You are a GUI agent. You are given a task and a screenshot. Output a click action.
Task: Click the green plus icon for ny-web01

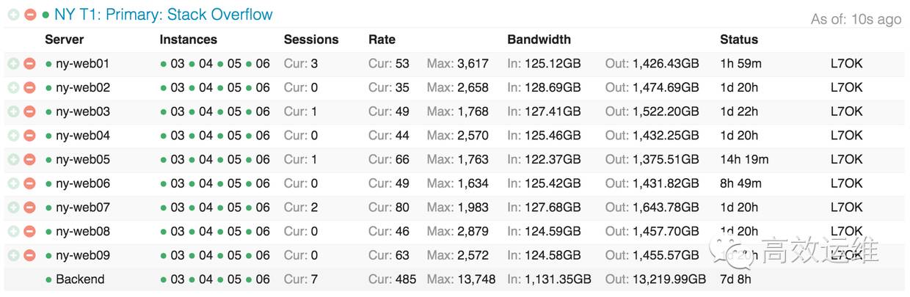13,64
